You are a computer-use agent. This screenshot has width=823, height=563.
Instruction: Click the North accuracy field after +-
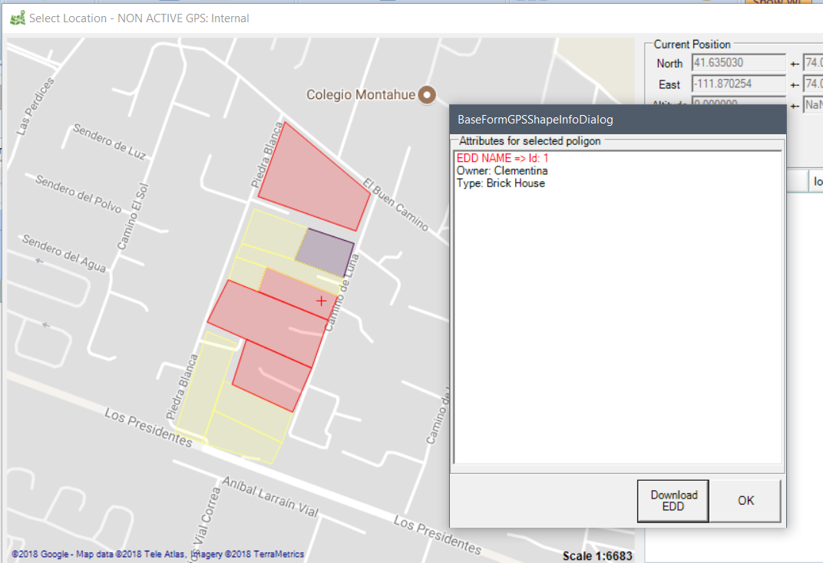tap(812, 63)
